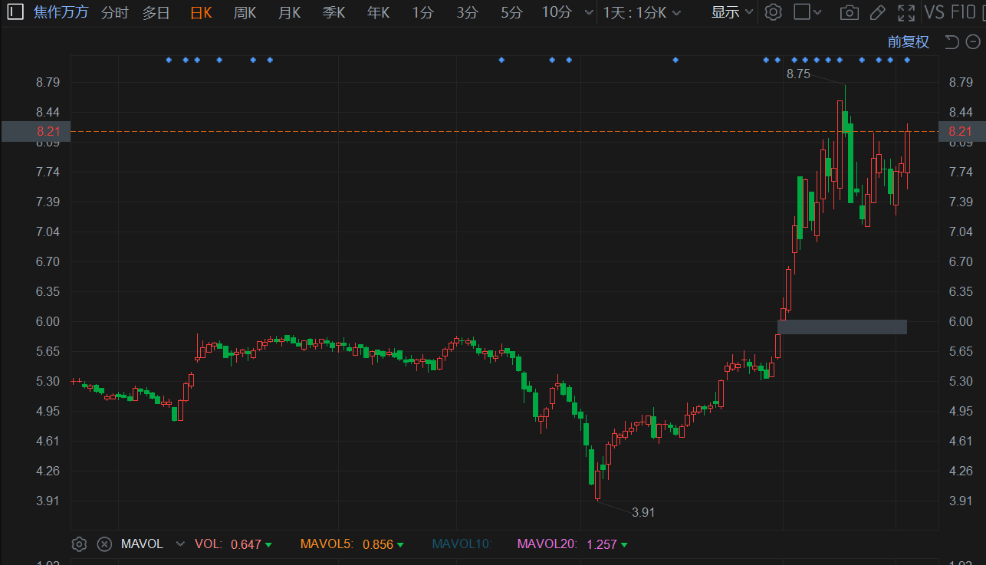Switch to 分时 intraday view
Viewport: 986px width, 565px height.
click(115, 12)
